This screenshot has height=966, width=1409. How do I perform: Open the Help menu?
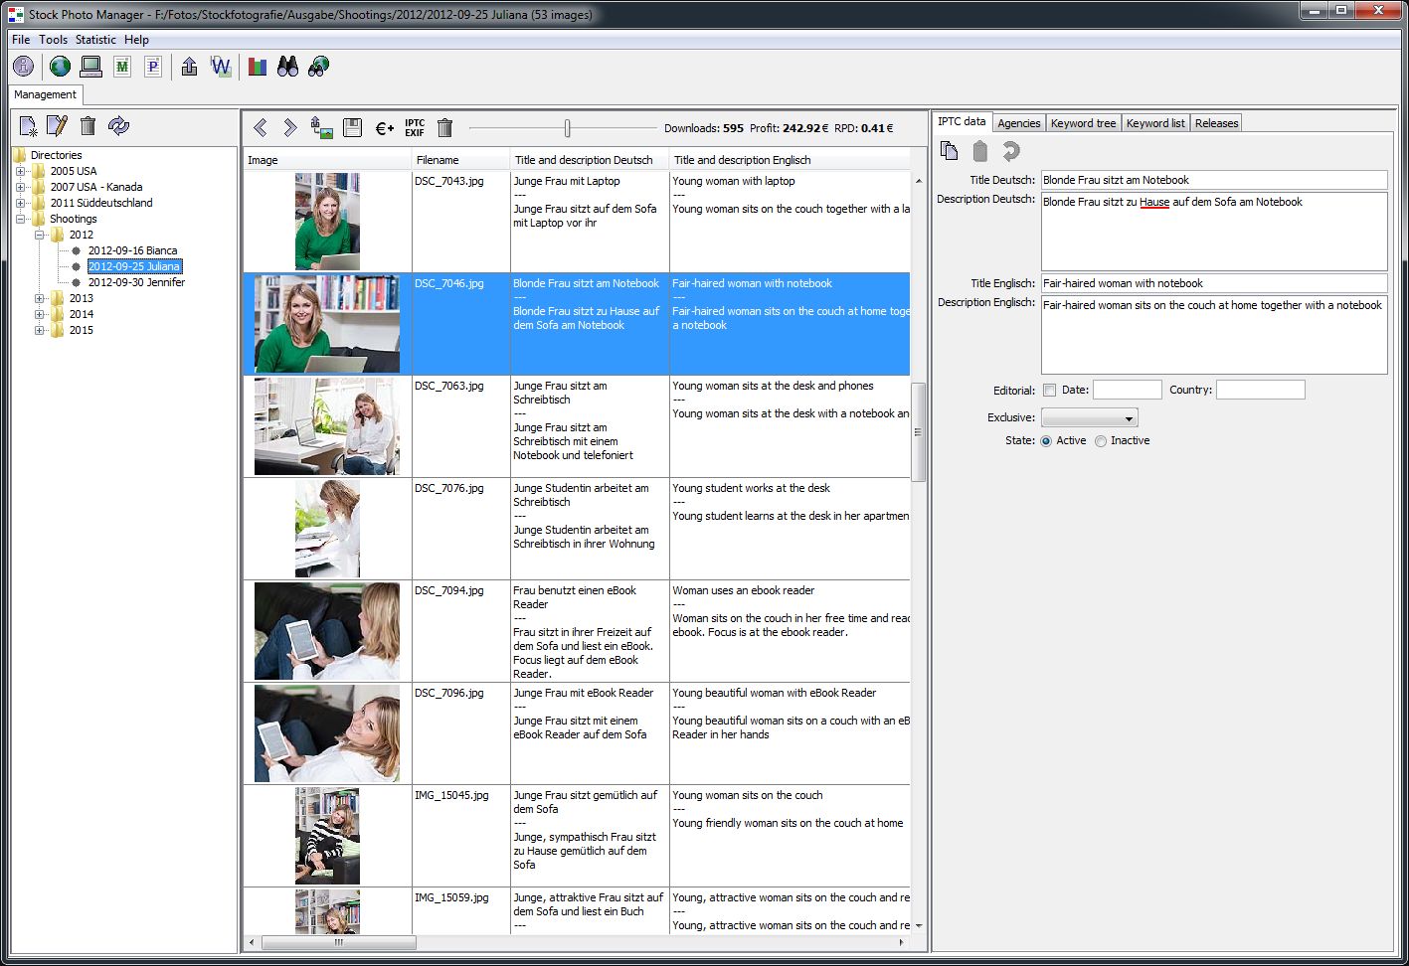[x=136, y=40]
